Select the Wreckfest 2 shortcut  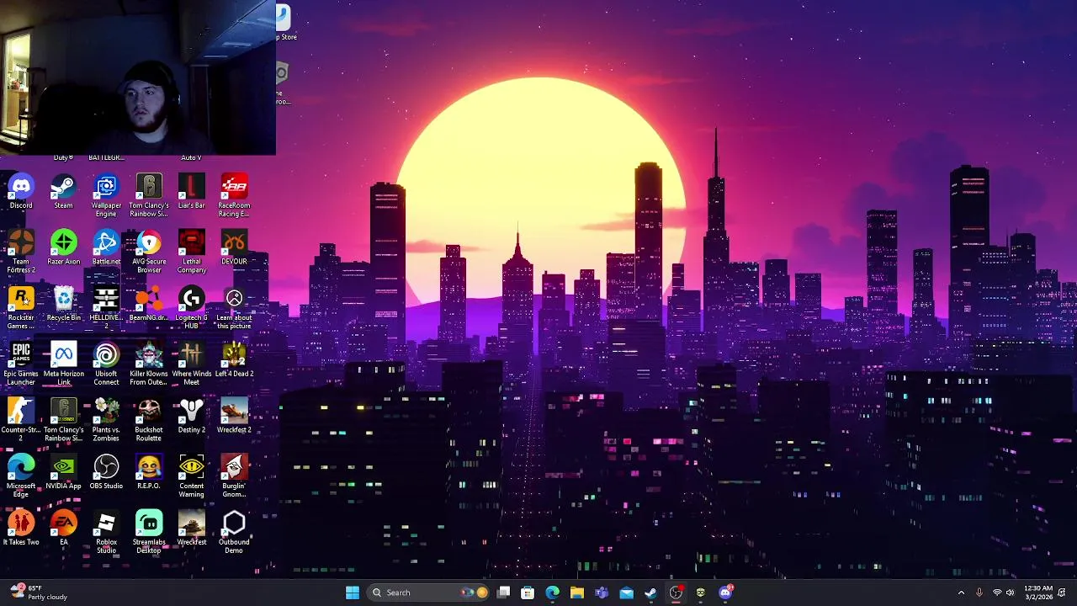(234, 417)
